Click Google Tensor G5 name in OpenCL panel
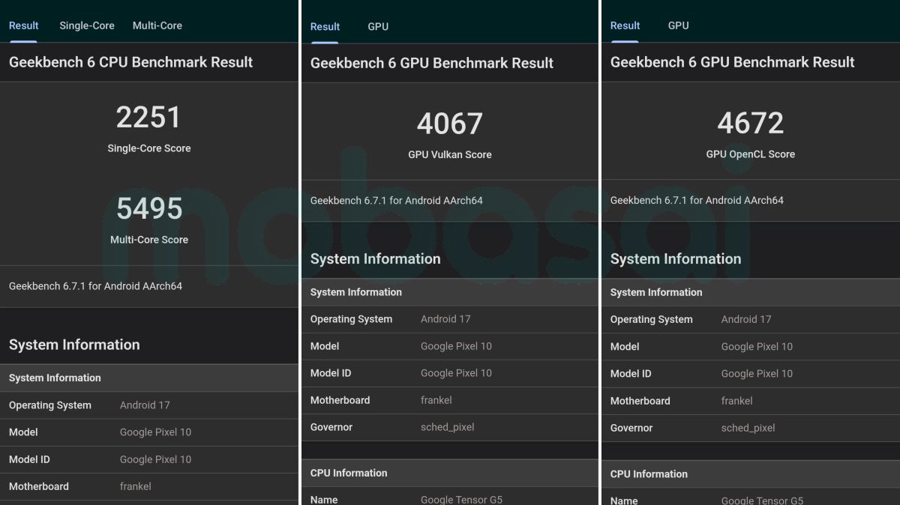Image resolution: width=900 pixels, height=505 pixels. click(763, 500)
